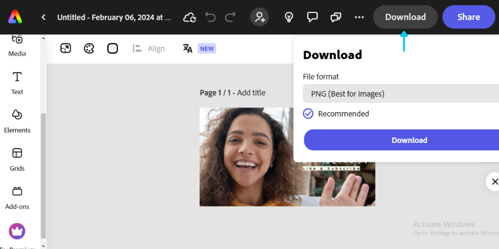Open the more options ellipsis menu

coord(359,17)
